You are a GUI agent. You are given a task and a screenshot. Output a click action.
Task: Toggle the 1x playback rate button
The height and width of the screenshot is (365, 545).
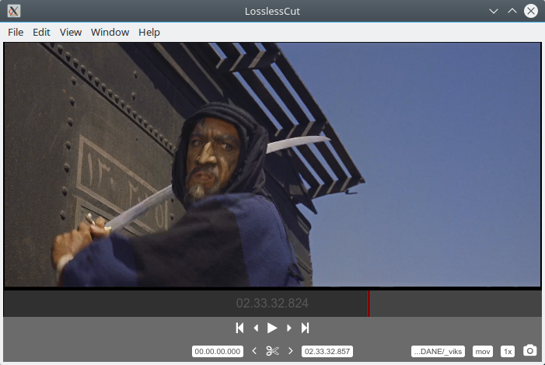point(508,352)
